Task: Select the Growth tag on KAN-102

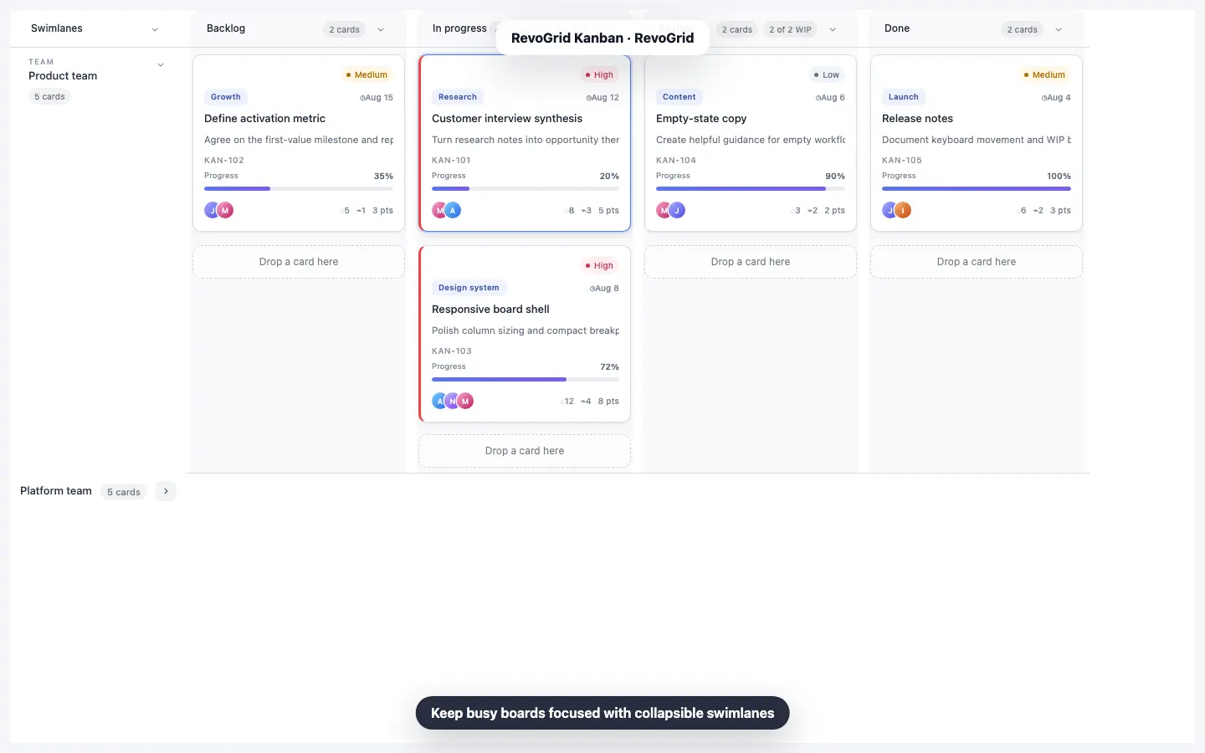Action: 226,97
